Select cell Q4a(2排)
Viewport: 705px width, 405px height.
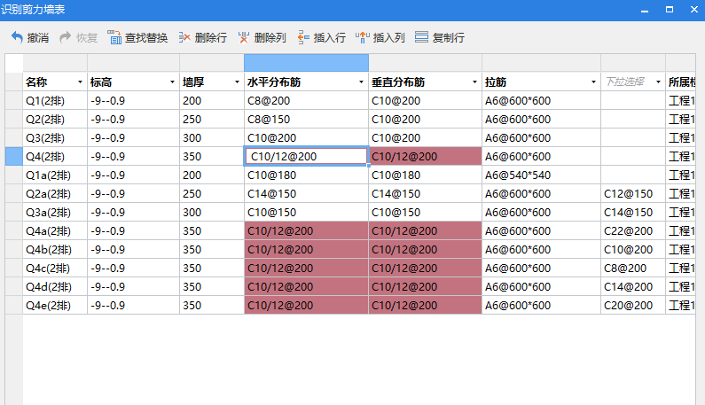click(55, 231)
